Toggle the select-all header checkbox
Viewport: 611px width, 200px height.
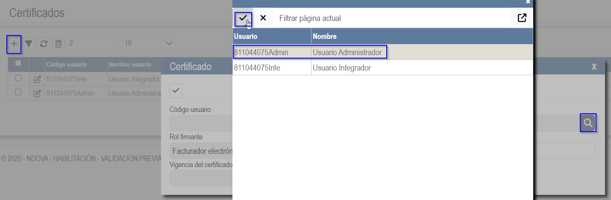click(18, 63)
